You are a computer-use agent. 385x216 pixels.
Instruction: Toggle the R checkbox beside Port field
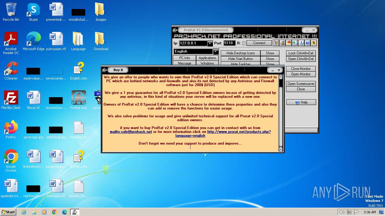pos(244,43)
